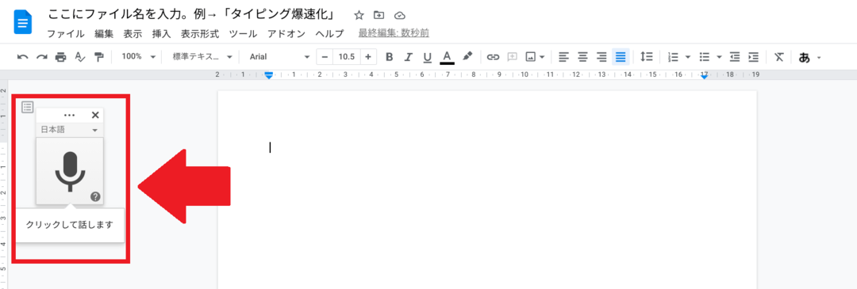Viewport: 857px width, 289px height.
Task: Show the document outline icon
Action: point(27,108)
